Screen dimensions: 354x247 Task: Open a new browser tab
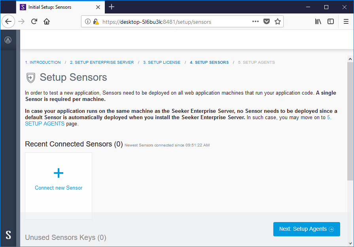click(x=112, y=7)
